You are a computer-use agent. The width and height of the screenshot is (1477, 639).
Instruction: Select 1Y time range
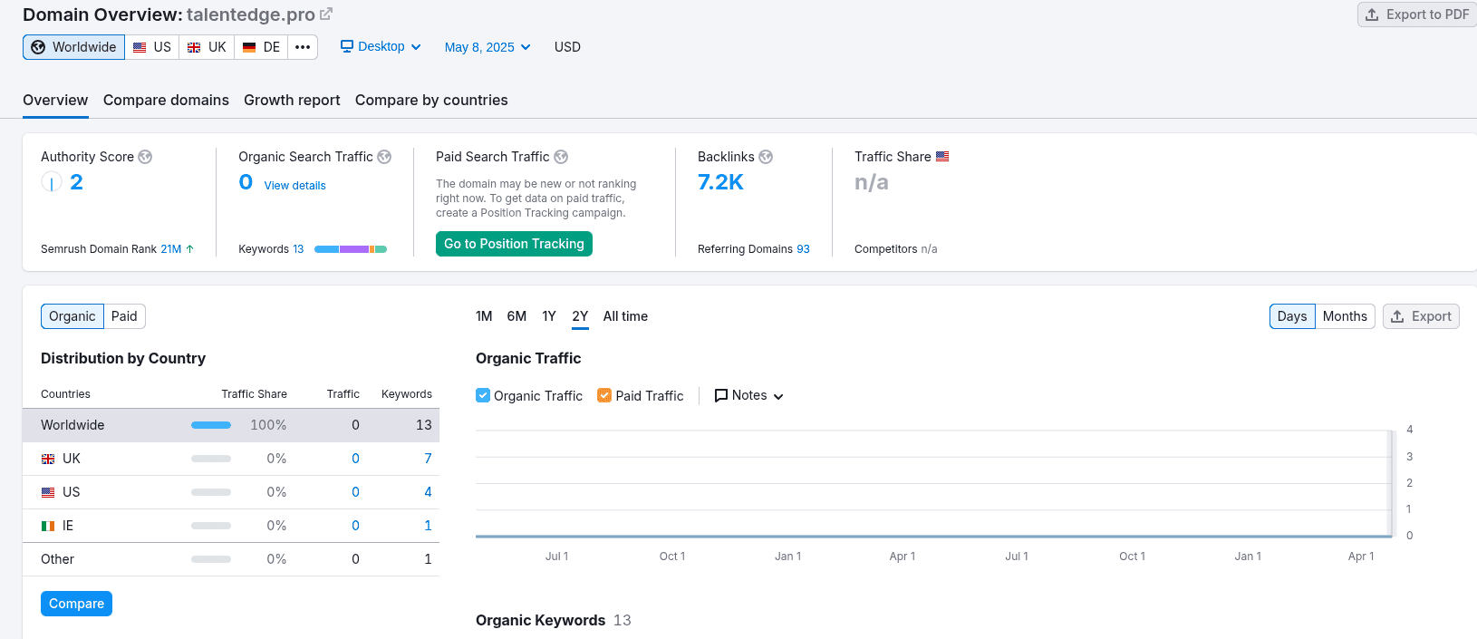[x=549, y=316]
